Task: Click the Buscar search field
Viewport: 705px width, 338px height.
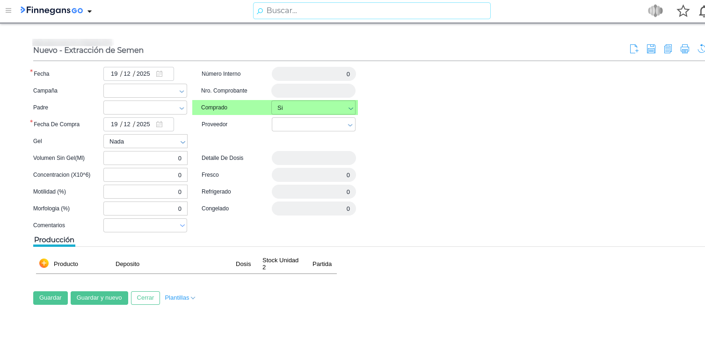Action: tap(371, 11)
